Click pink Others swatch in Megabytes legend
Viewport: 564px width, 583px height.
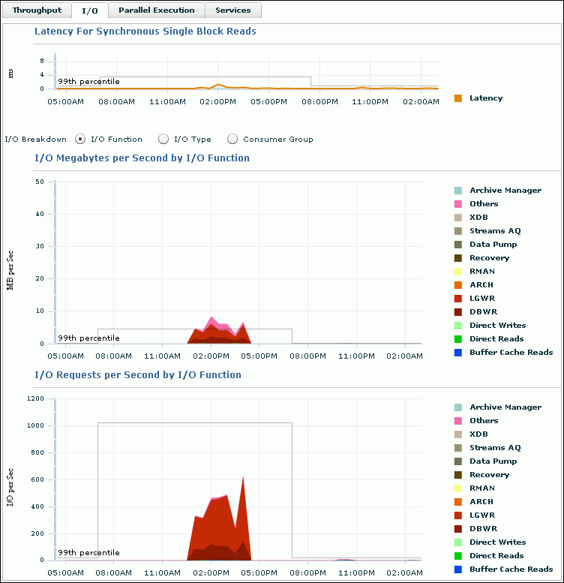457,204
